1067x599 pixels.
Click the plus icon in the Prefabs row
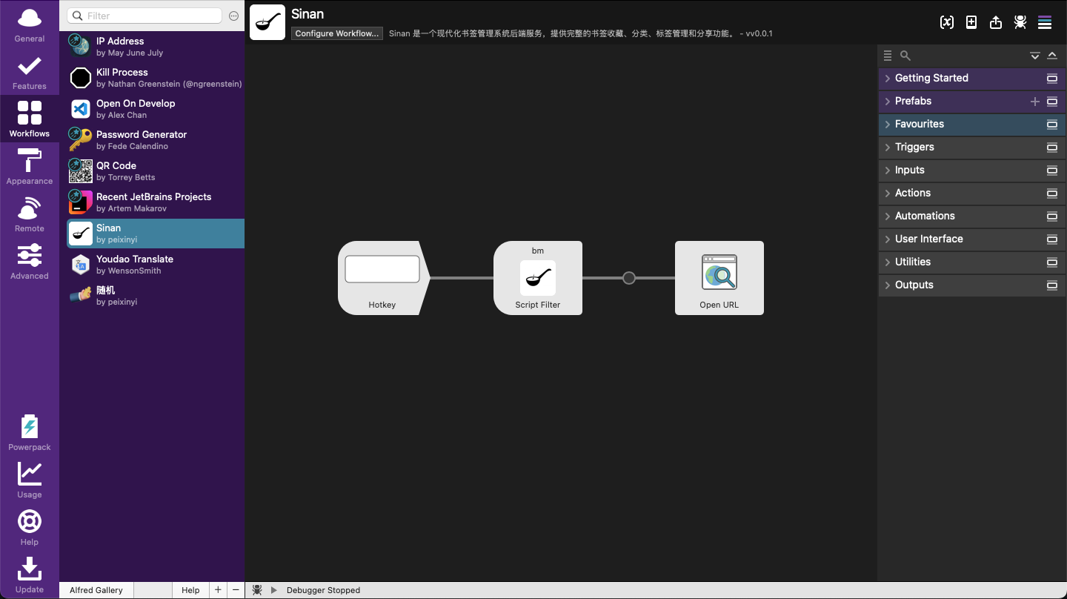pos(1035,102)
